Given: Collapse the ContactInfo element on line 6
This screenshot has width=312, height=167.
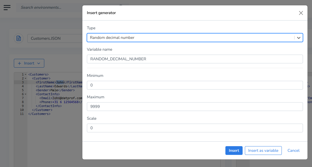Looking at the screenshot, I should coord(25,94).
